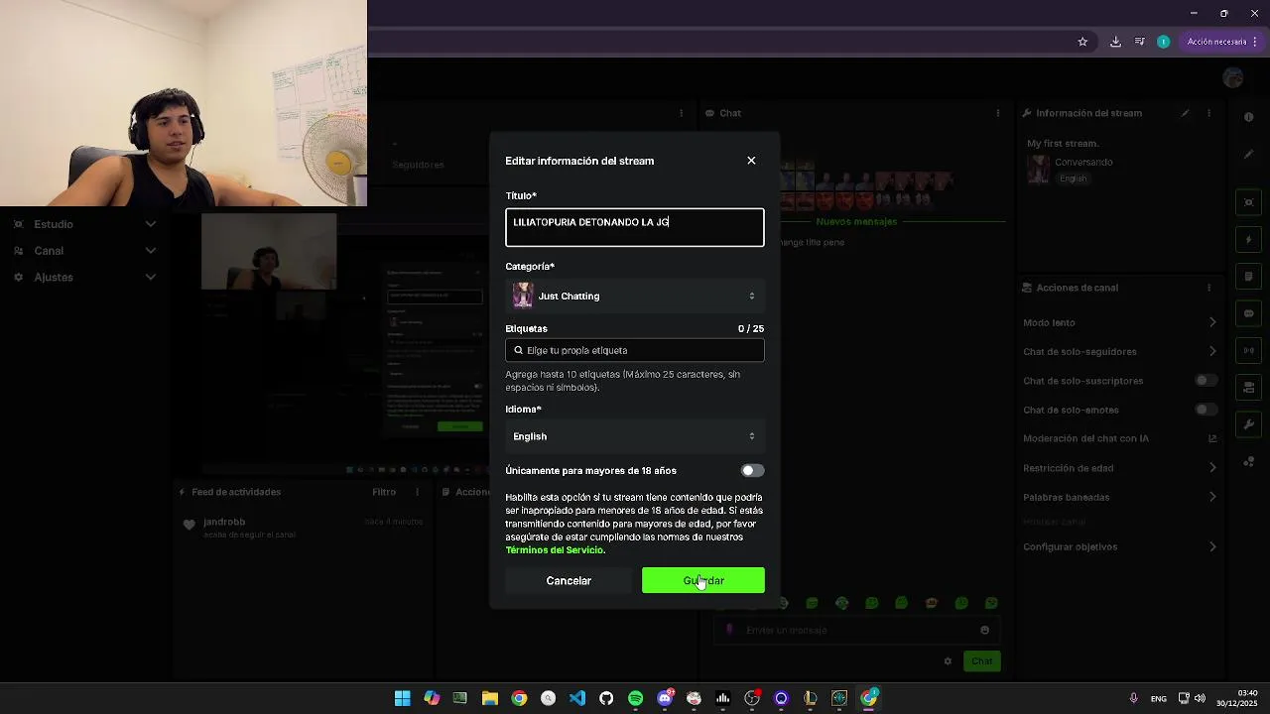Viewport: 1270px width, 714px height.
Task: Open the emoji picker in chat input
Action: click(984, 630)
